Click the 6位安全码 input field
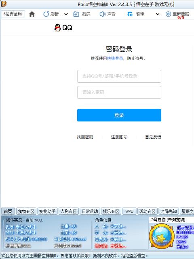This screenshot has width=194, height=259. pyautogui.click(x=13, y=14)
